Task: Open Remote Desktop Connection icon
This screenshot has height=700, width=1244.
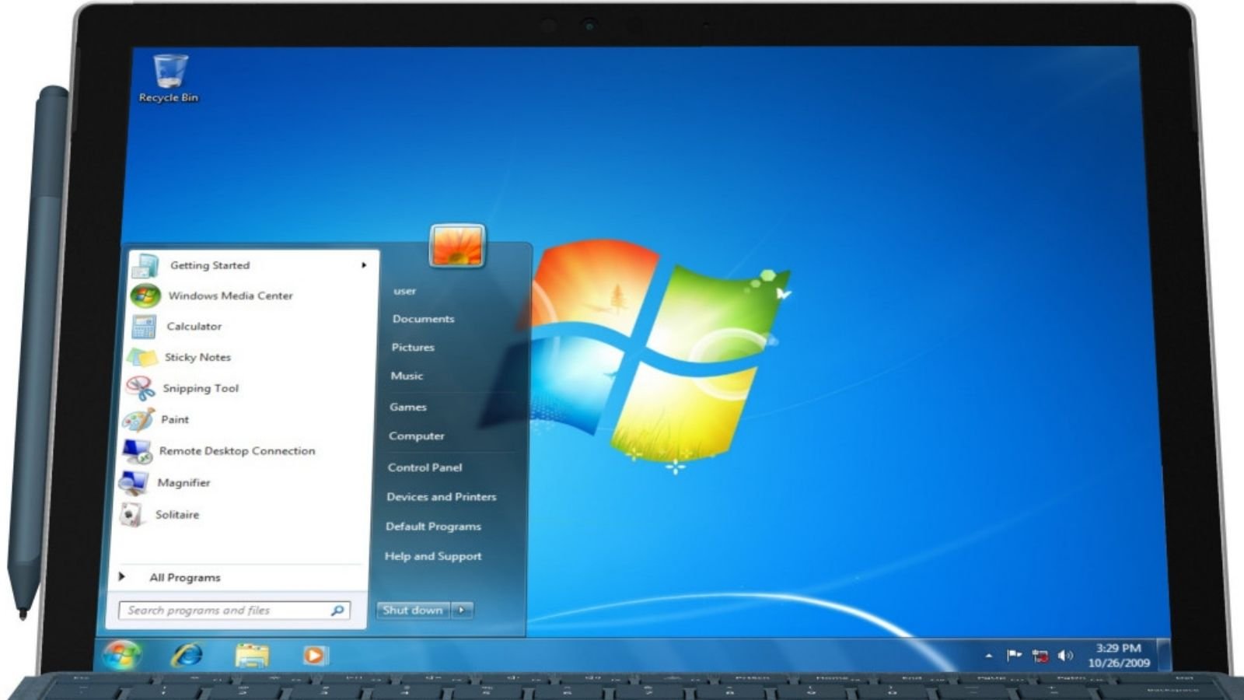Action: 136,451
